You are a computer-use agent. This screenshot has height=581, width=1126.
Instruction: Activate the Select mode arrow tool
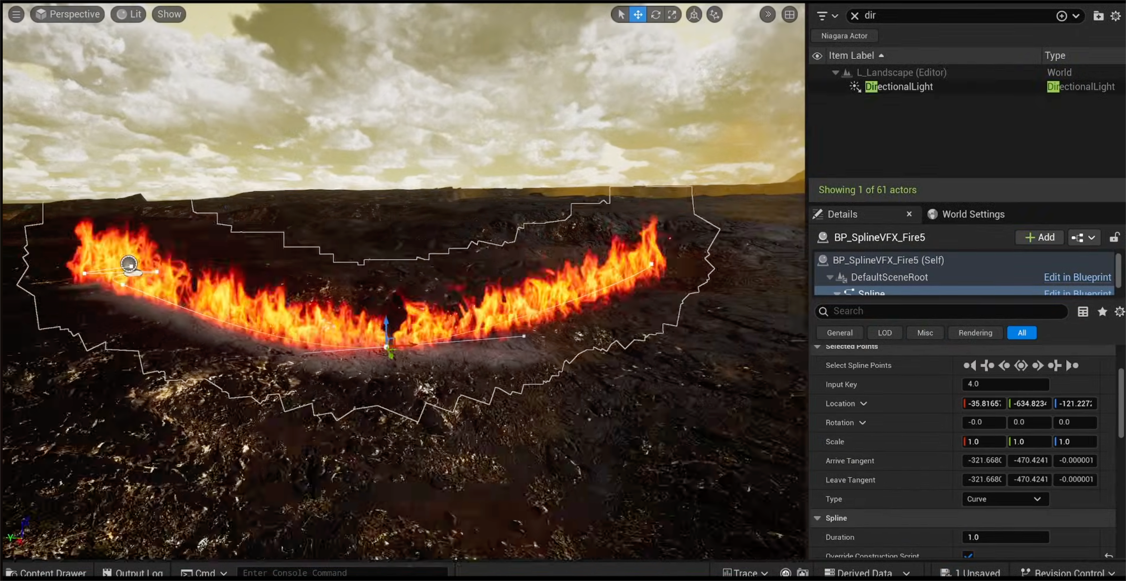click(x=621, y=14)
